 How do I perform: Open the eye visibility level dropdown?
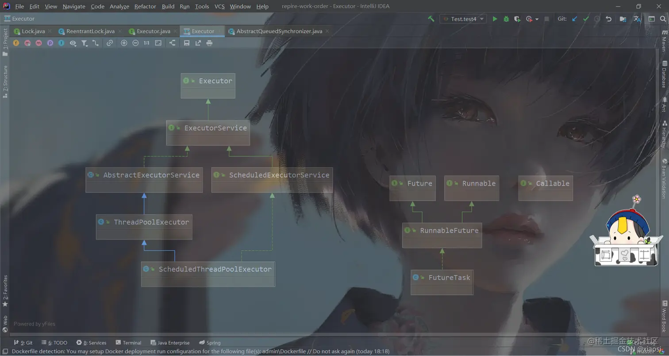coord(73,43)
